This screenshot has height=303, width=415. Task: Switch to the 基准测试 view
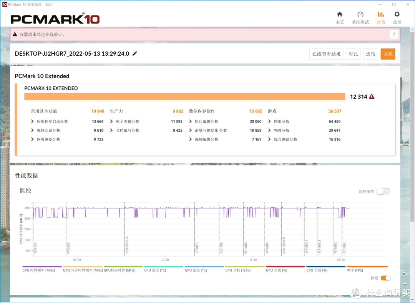(x=360, y=15)
